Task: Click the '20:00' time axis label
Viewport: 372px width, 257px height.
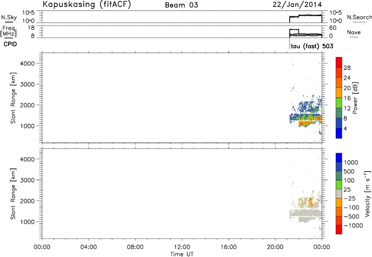Action: click(x=275, y=247)
